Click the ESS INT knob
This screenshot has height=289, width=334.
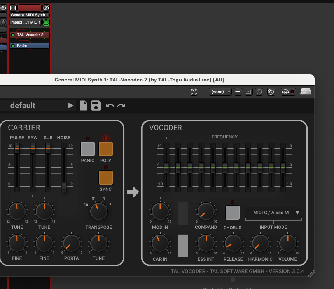click(x=206, y=243)
